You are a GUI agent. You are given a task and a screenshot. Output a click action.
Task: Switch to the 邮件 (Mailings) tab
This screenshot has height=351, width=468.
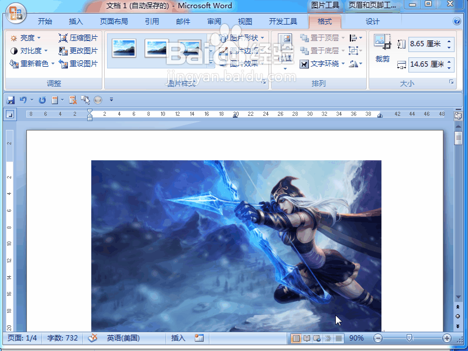[183, 22]
